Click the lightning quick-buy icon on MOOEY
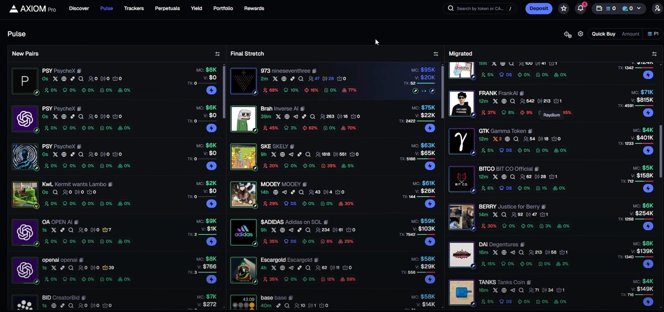The image size is (664, 312). pyautogui.click(x=430, y=204)
